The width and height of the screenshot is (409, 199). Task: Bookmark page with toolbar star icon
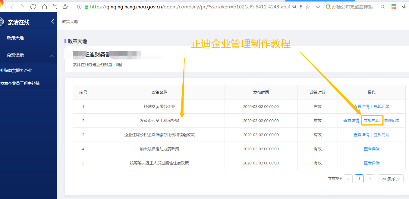tap(65, 7)
